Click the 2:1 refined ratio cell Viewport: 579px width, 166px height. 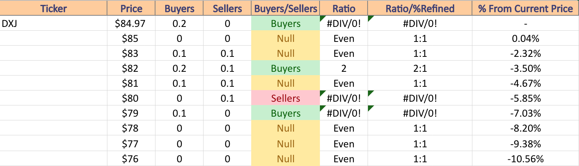420,68
